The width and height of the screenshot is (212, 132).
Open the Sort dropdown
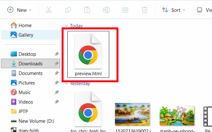[x=173, y=10]
